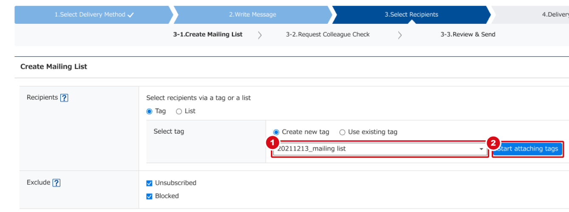This screenshot has height=212, width=569.
Task: Click into the 20211213_mailing list tag field
Action: 380,149
